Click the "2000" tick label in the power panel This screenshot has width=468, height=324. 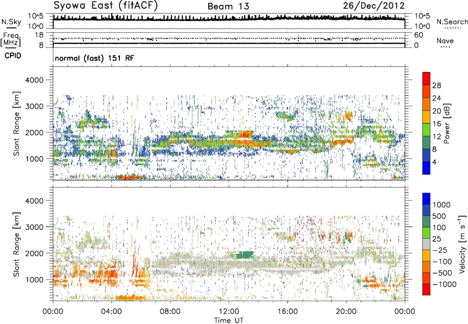pyautogui.click(x=34, y=132)
